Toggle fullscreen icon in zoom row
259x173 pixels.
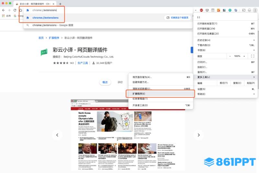tap(253, 56)
